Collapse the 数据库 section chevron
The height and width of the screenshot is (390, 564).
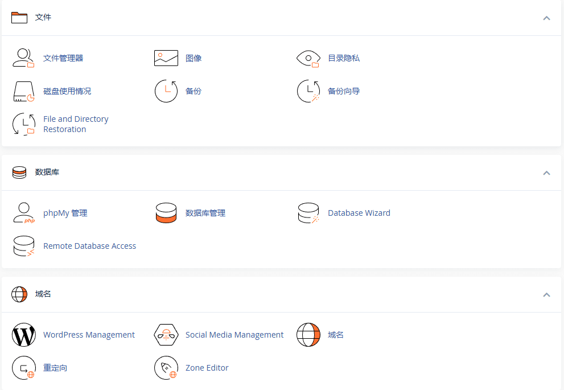(546, 173)
